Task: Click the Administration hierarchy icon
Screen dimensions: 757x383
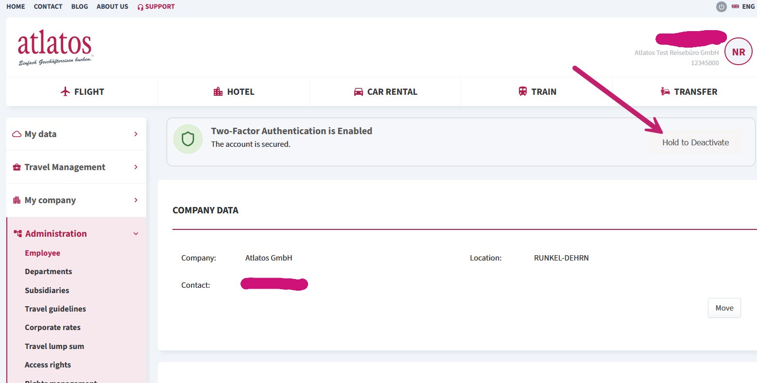Action: click(18, 233)
